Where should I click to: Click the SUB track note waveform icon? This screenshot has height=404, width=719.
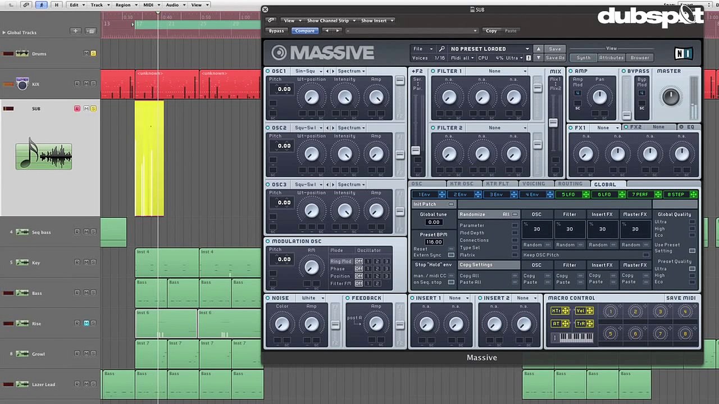[44, 155]
